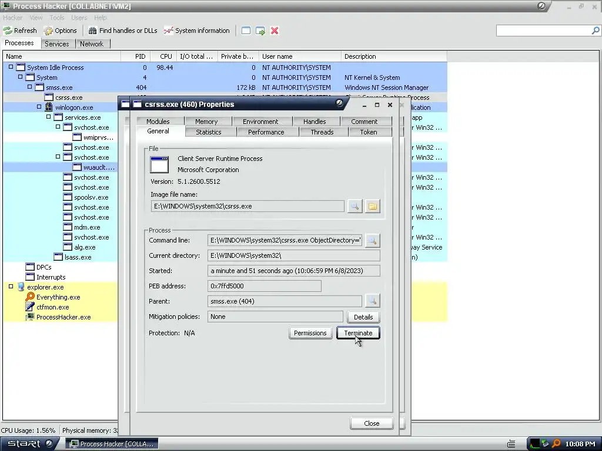The height and width of the screenshot is (451, 602).
Task: Click the Image file name field
Action: click(248, 206)
